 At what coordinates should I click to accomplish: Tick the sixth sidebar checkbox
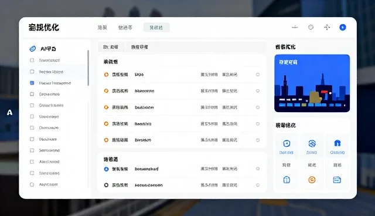tap(32, 117)
